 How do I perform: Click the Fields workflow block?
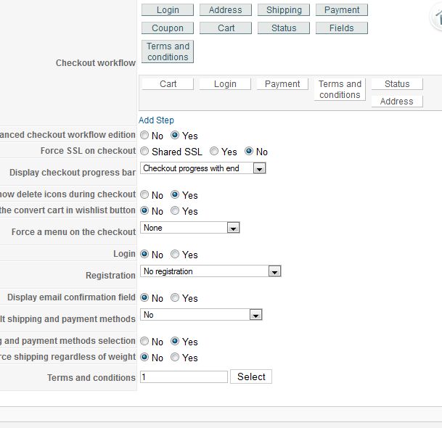coord(341,28)
